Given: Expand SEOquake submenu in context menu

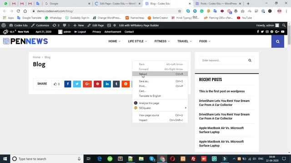Looking at the screenshot, I should click(x=160, y=108).
